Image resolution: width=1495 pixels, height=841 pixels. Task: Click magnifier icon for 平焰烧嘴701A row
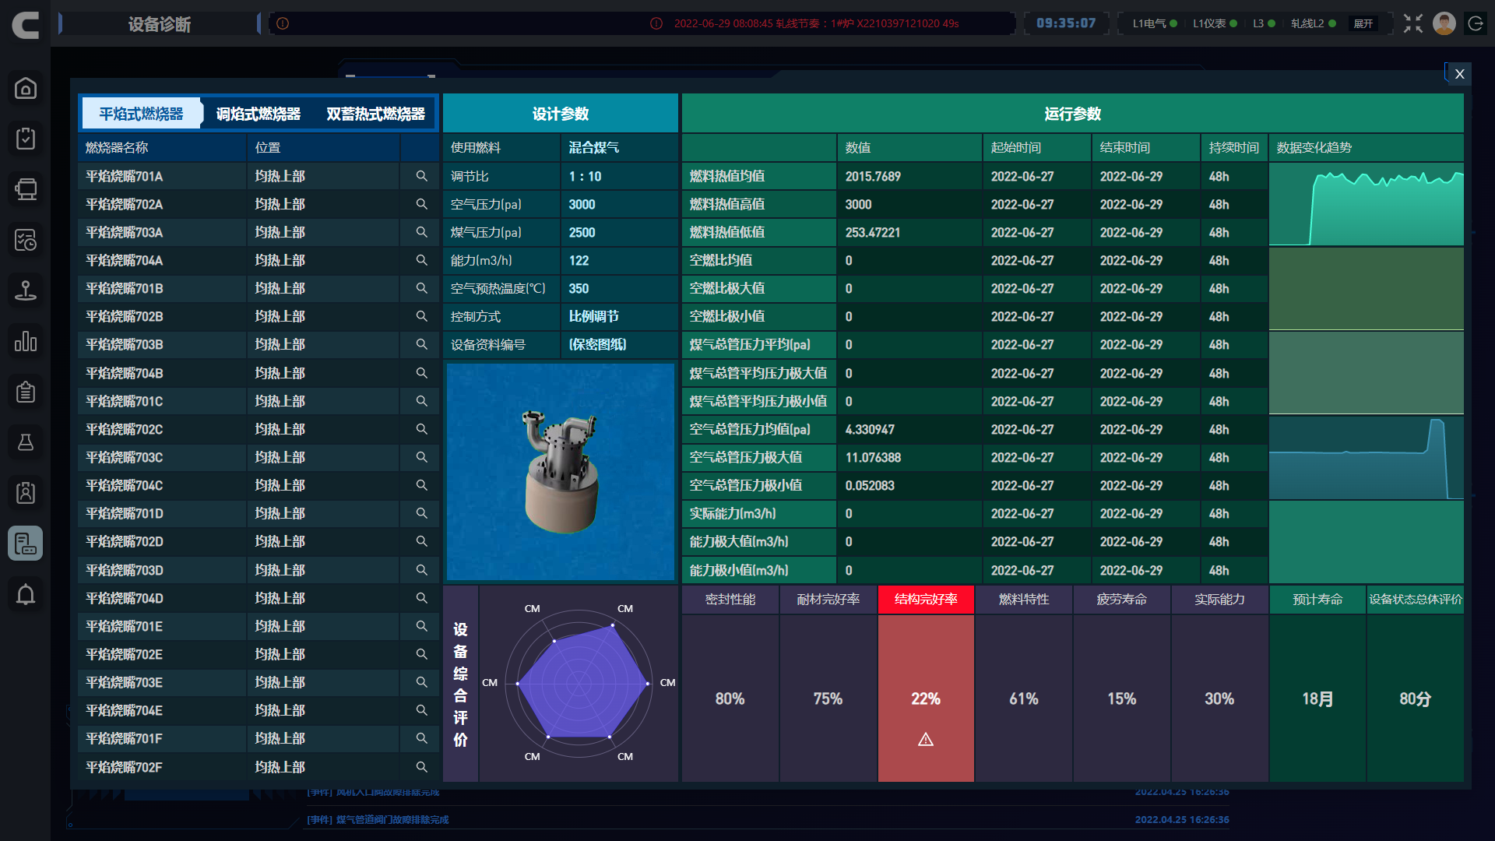click(x=421, y=176)
